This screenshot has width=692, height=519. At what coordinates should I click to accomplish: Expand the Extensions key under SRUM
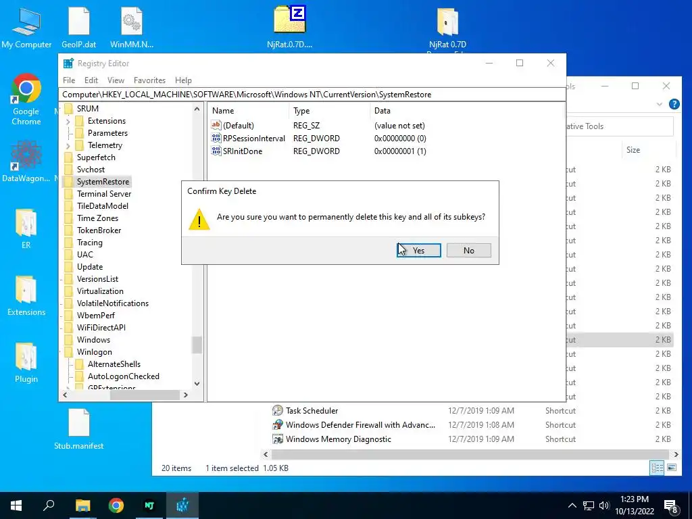(68, 121)
